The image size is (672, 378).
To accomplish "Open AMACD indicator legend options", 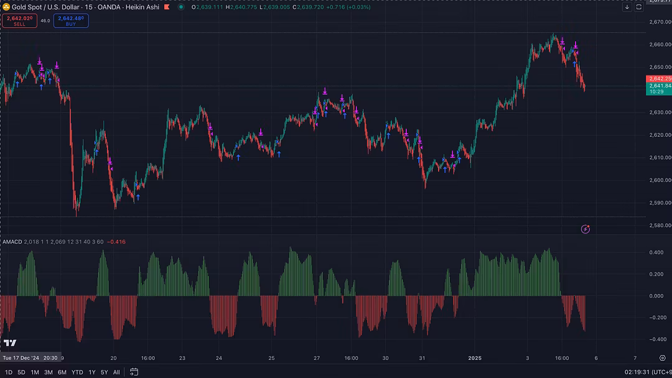I will [12, 242].
